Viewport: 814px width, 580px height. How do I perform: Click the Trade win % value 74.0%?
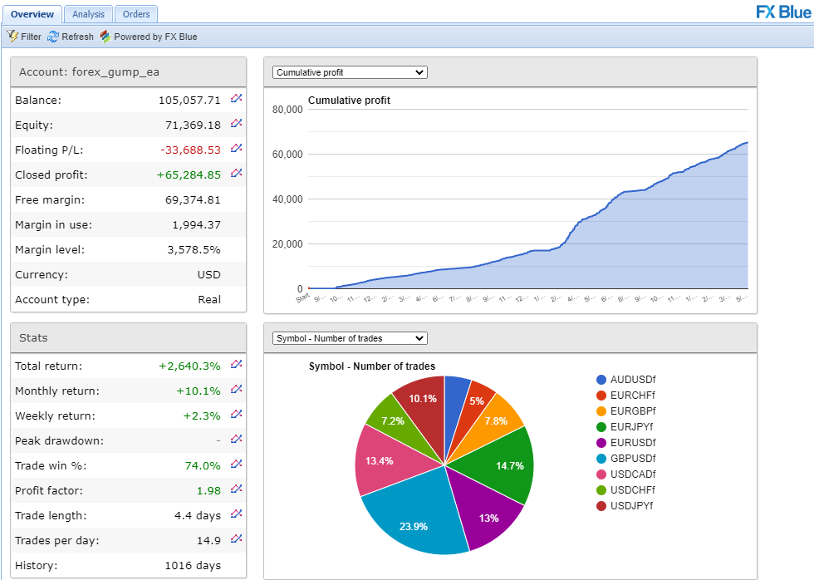point(203,466)
